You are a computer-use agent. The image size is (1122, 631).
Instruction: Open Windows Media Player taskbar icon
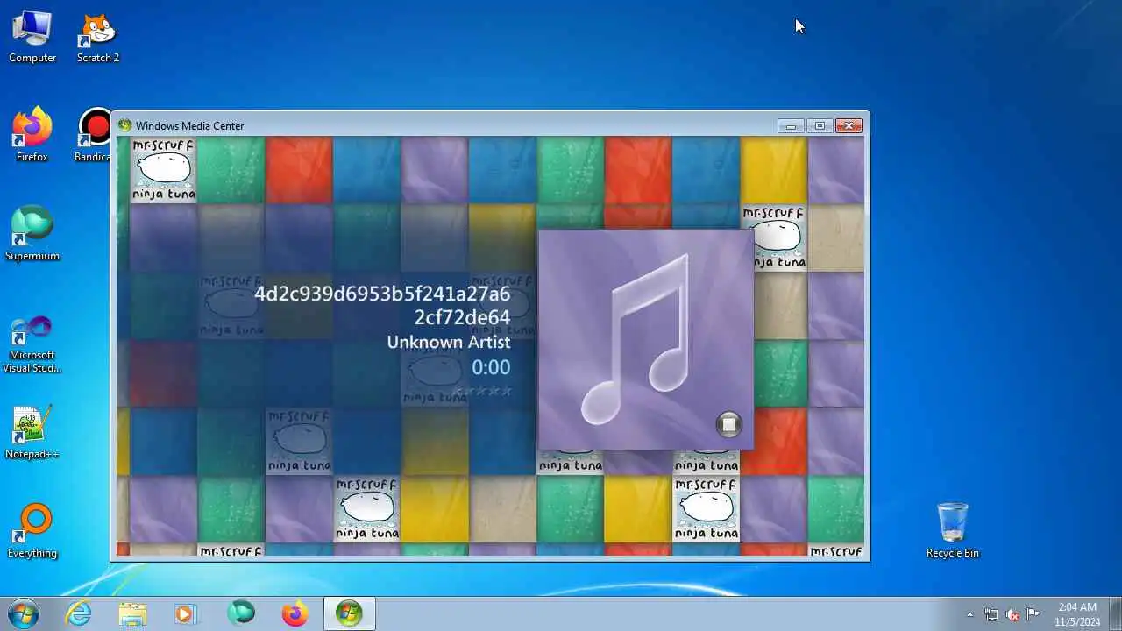[x=185, y=613]
